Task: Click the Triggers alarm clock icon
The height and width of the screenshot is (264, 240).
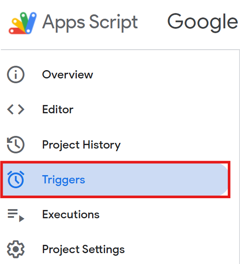Action: [x=16, y=179]
